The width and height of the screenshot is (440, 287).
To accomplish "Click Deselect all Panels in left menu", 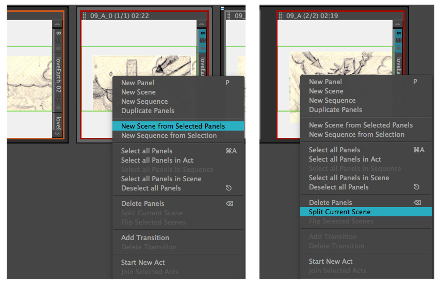I will coord(151,188).
